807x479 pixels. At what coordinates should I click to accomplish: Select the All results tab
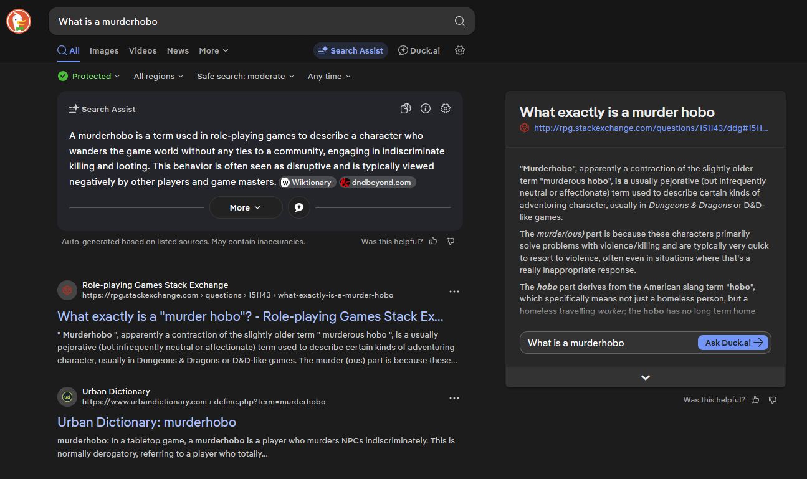(x=69, y=51)
